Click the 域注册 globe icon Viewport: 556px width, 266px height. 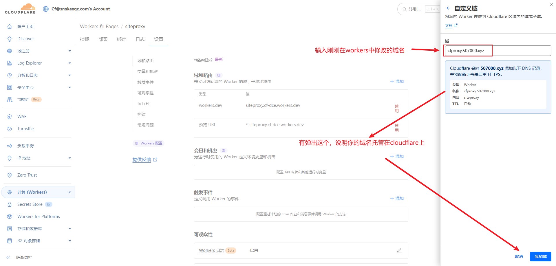(x=10, y=51)
